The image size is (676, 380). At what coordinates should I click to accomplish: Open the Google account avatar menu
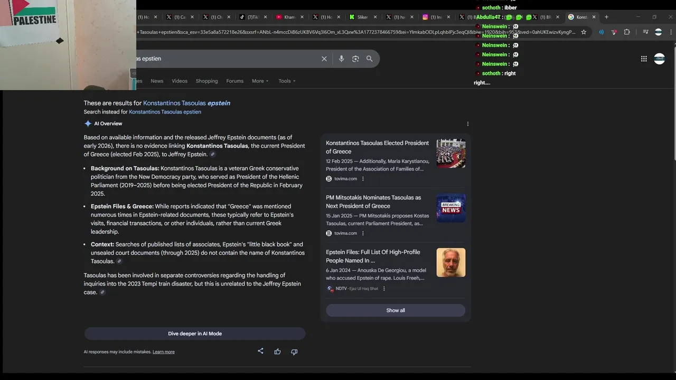pyautogui.click(x=660, y=59)
